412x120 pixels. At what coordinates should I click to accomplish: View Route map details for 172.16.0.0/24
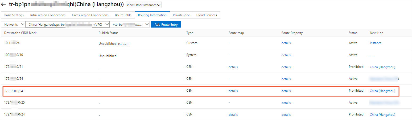(x=233, y=91)
